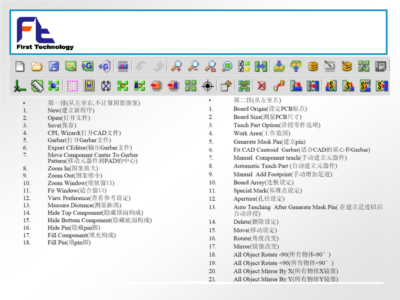Click the New program toolbar icon
400x300 pixels.
[x=20, y=66]
